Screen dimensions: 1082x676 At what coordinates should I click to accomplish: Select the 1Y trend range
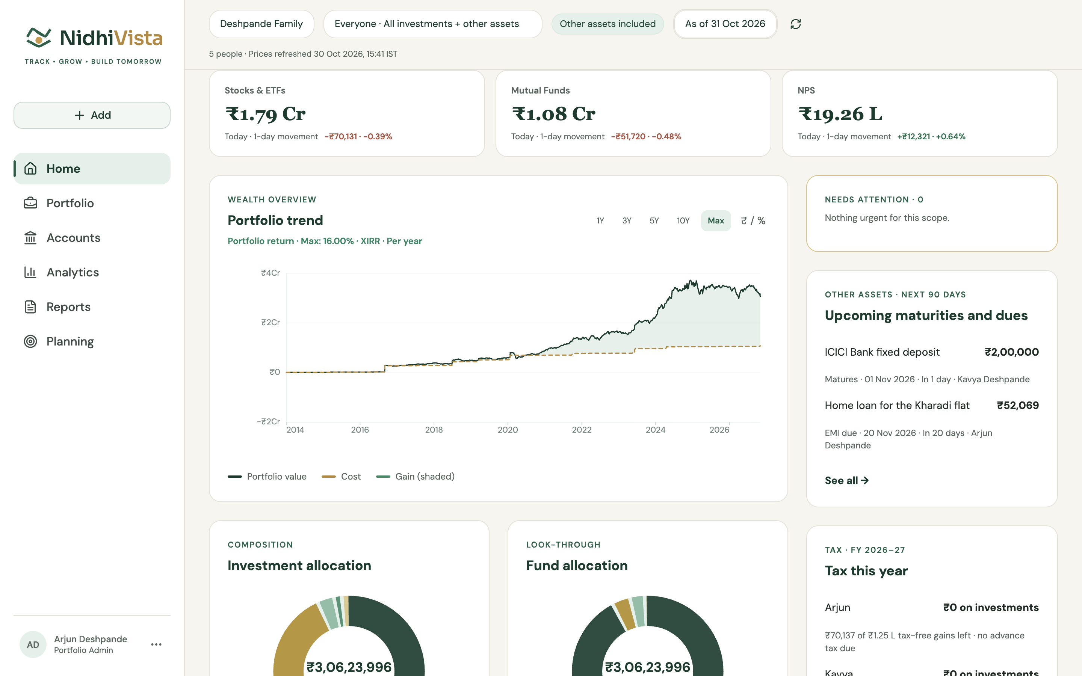point(600,221)
